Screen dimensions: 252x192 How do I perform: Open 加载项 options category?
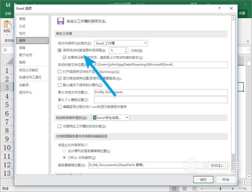pyautogui.click(x=33, y=85)
